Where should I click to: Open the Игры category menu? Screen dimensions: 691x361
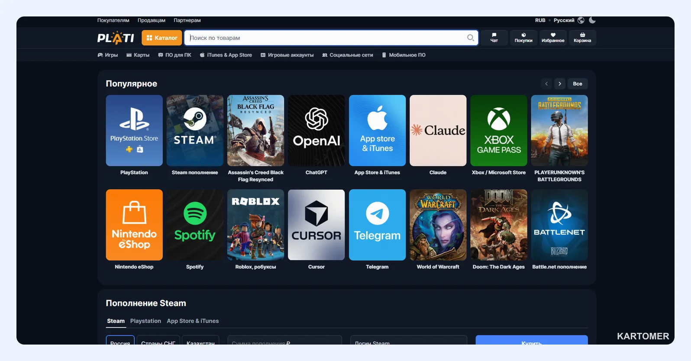tap(108, 55)
